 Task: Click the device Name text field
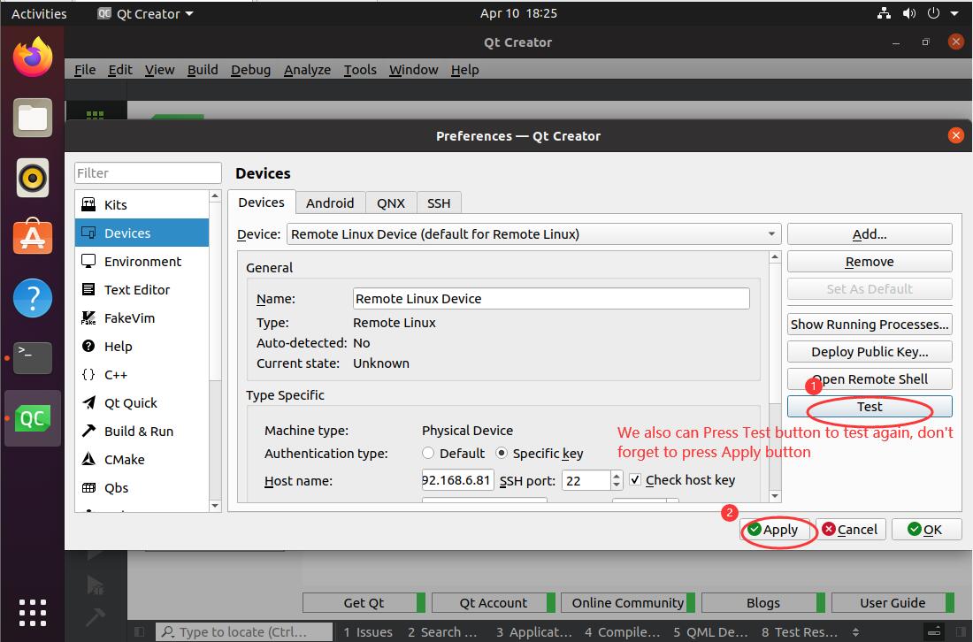pyautogui.click(x=551, y=298)
